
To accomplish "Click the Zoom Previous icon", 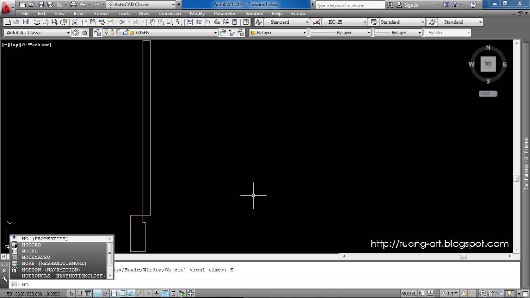I will 179,22.
